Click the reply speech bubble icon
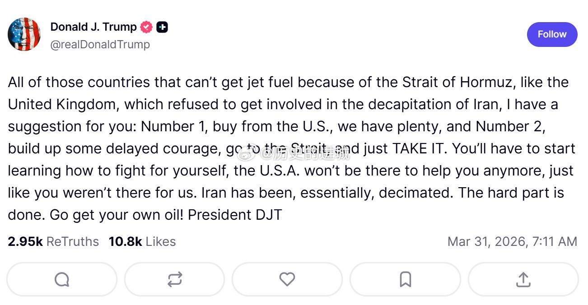588x305 pixels. point(62,280)
